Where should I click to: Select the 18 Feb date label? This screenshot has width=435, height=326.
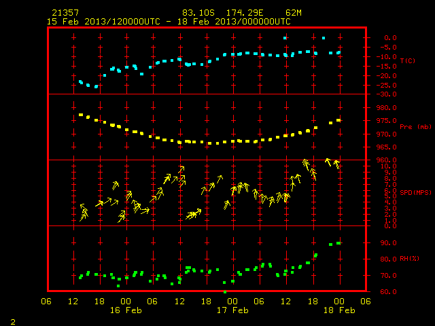pyautogui.click(x=339, y=310)
